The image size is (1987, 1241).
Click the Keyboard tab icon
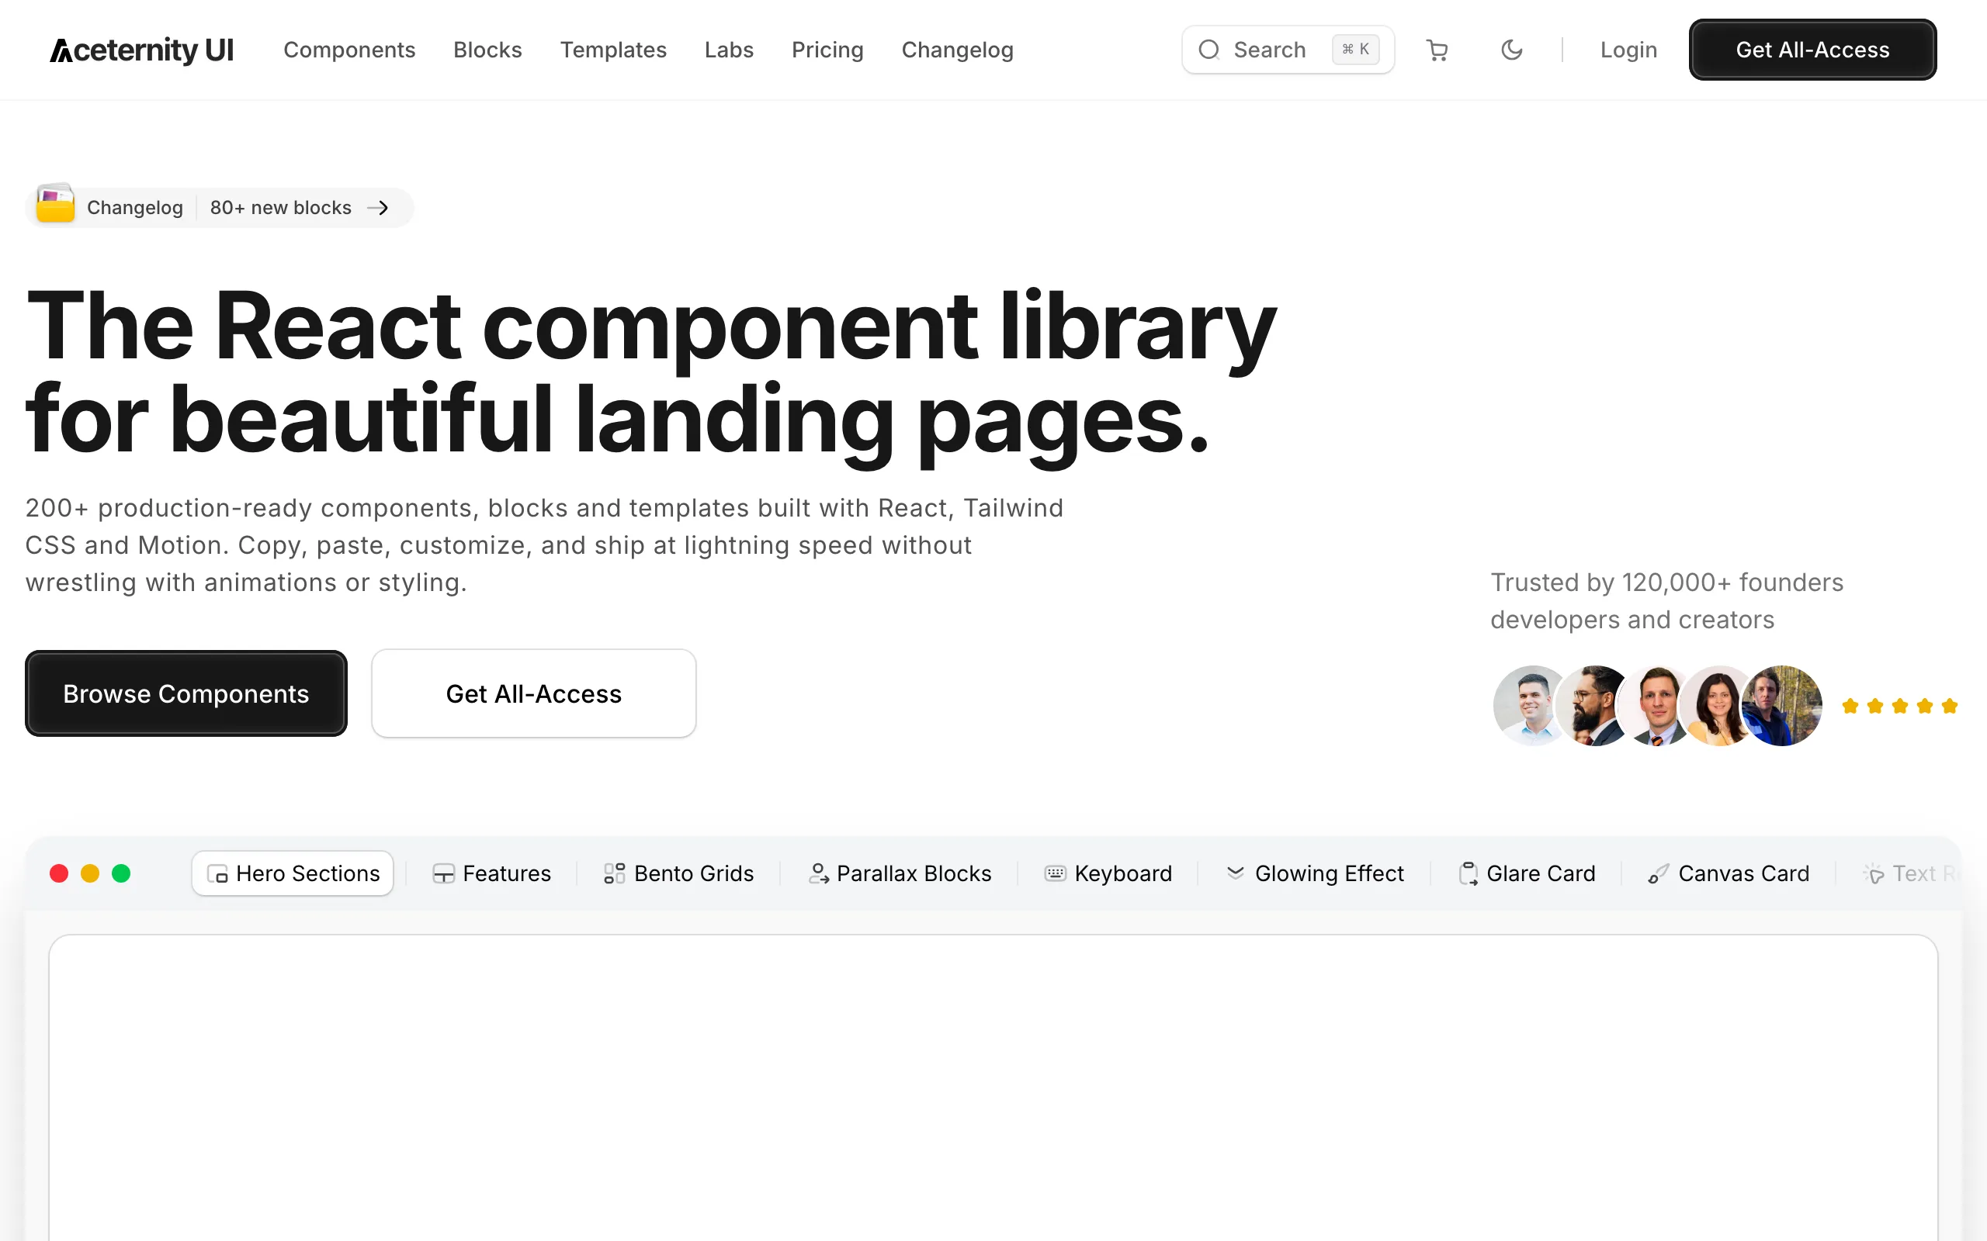point(1055,873)
